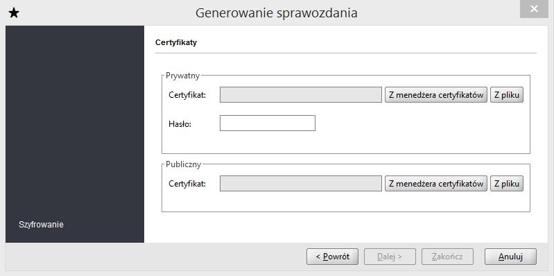
Task: Choose private certificate from certificate manager
Action: point(436,95)
